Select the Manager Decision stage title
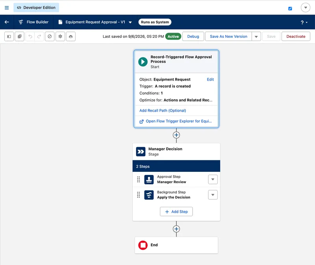 click(x=165, y=149)
